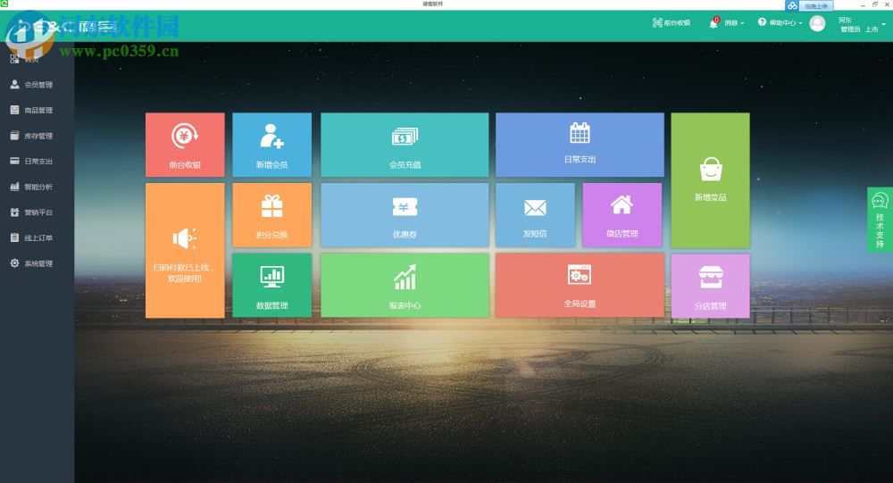
Task: Expand the 管理员 account dropdown arrow
Action: tap(883, 24)
